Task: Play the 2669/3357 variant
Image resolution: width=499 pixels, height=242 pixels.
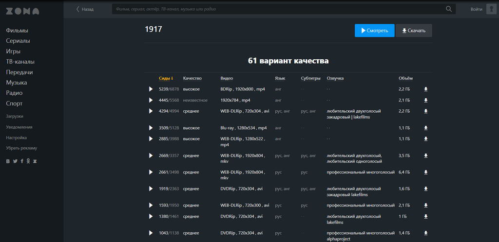Action: tap(151, 156)
